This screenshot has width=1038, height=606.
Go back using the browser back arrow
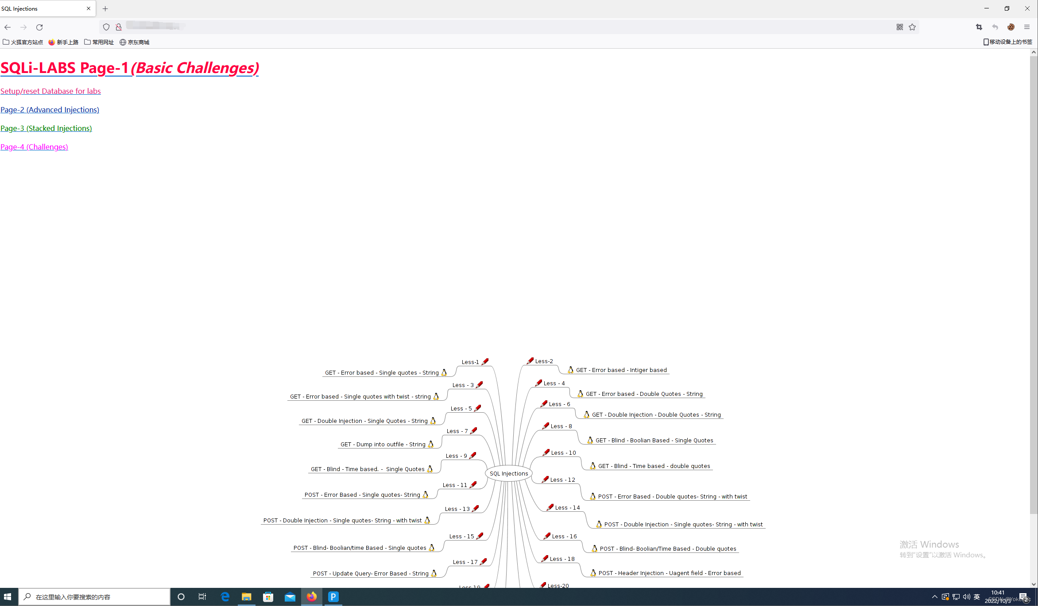tap(8, 27)
